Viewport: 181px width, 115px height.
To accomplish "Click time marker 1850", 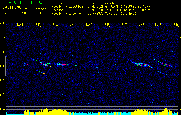I will (x=175, y=25).
